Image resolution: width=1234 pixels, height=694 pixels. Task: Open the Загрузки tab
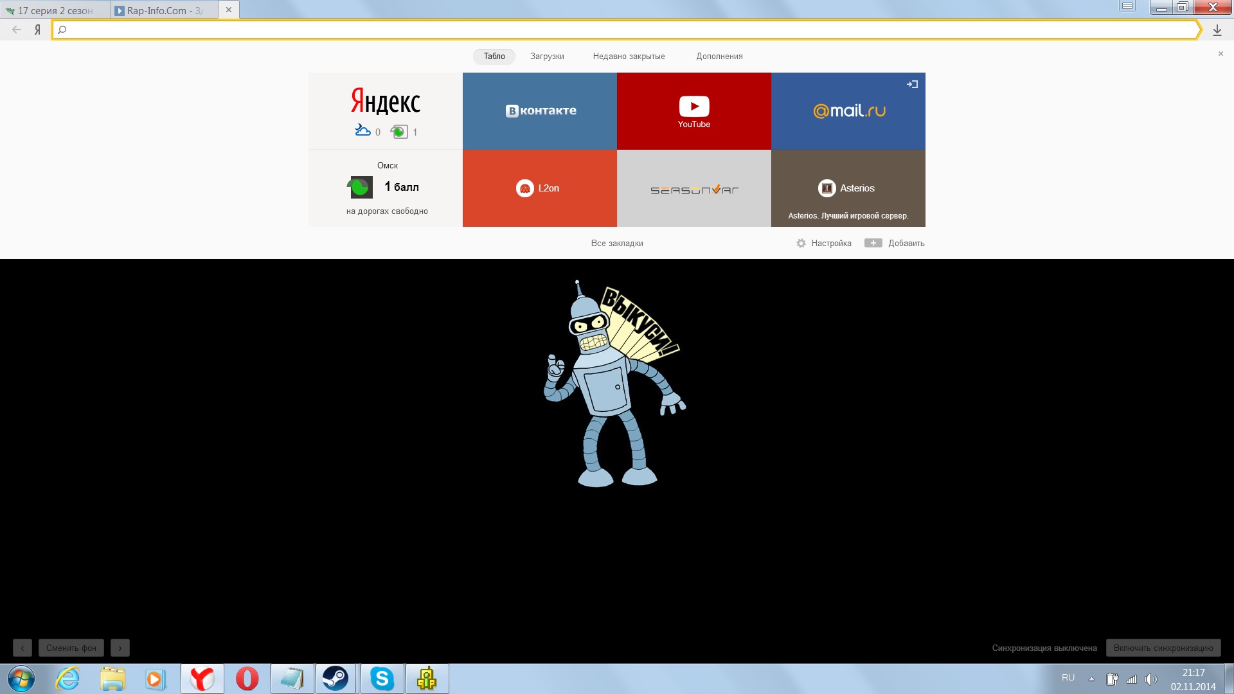click(547, 57)
